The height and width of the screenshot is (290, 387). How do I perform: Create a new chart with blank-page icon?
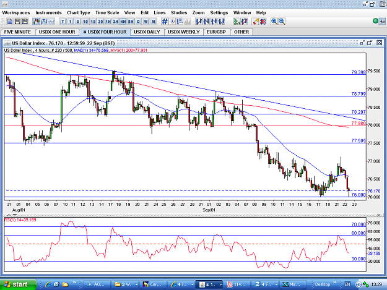10,22
